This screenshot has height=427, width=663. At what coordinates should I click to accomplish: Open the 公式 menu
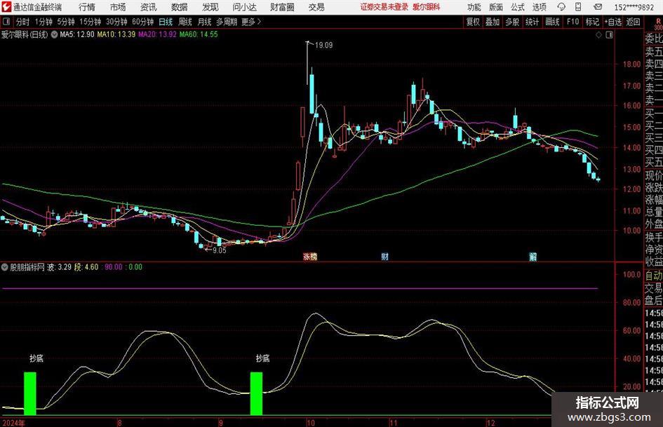click(x=518, y=7)
